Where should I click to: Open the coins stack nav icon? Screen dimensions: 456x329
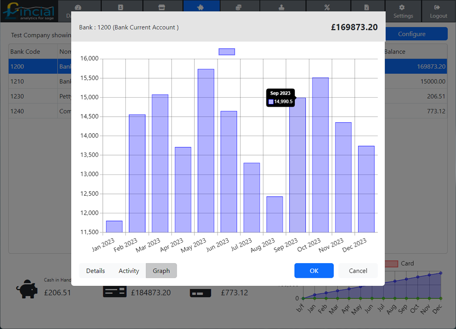point(238,8)
